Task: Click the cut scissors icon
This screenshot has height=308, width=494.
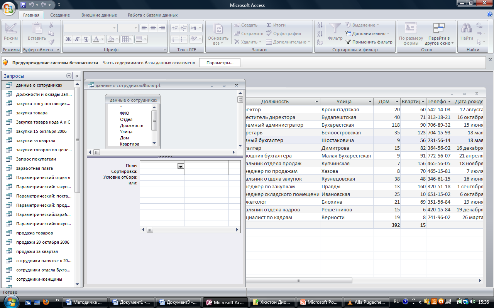Action: [x=51, y=25]
